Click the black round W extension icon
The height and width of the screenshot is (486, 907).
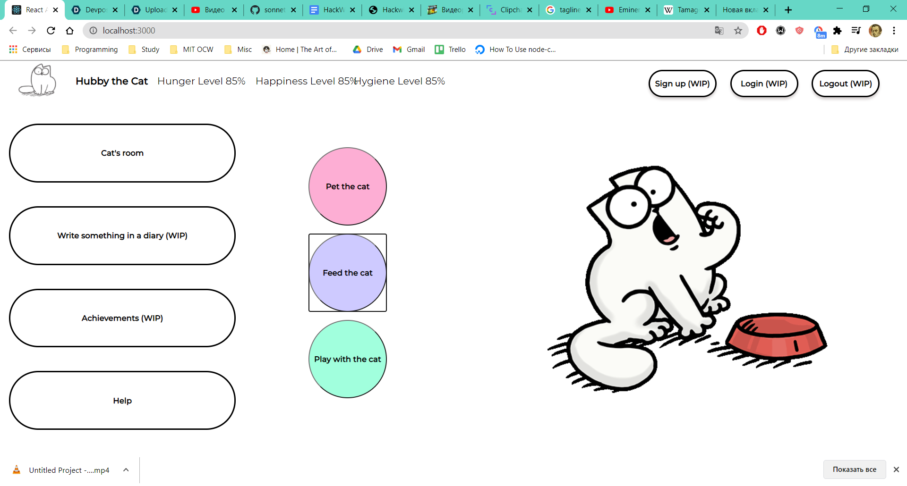point(780,31)
